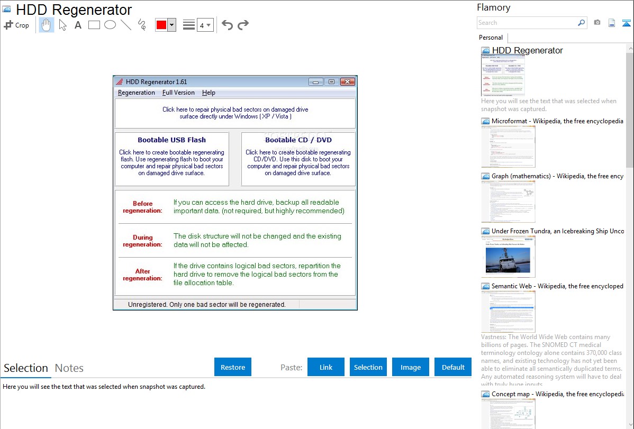Switch to the Notes tab
The image size is (634, 429).
point(69,368)
